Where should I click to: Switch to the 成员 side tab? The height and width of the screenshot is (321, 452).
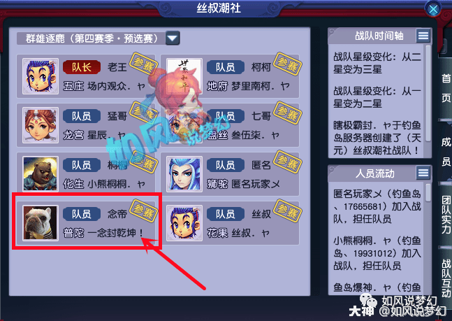click(x=446, y=151)
